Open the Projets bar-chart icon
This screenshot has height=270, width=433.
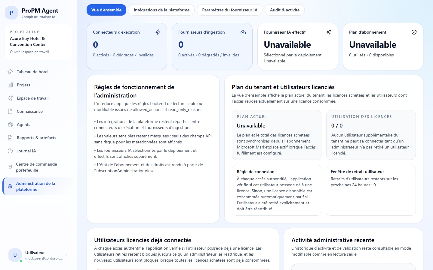point(10,85)
